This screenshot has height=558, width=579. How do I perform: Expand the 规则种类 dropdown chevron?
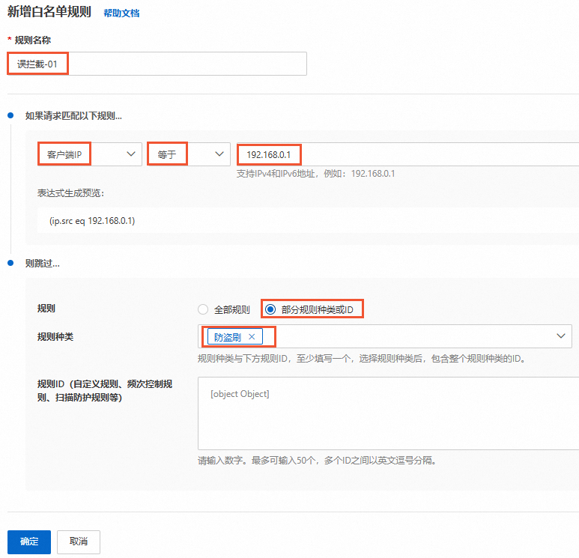pos(561,336)
